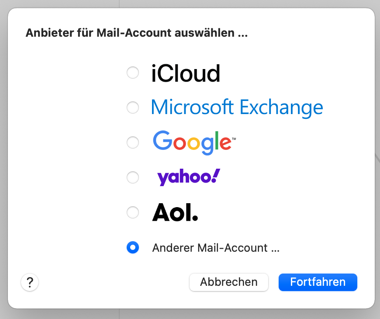The width and height of the screenshot is (380, 319).
Task: Open help with the question mark button
Action: pyautogui.click(x=30, y=282)
